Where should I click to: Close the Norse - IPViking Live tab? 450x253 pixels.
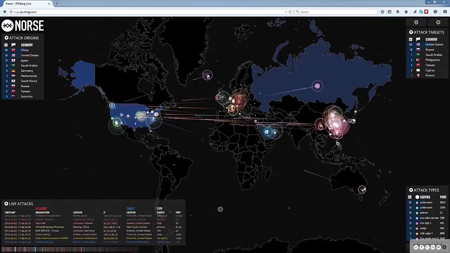click(49, 4)
